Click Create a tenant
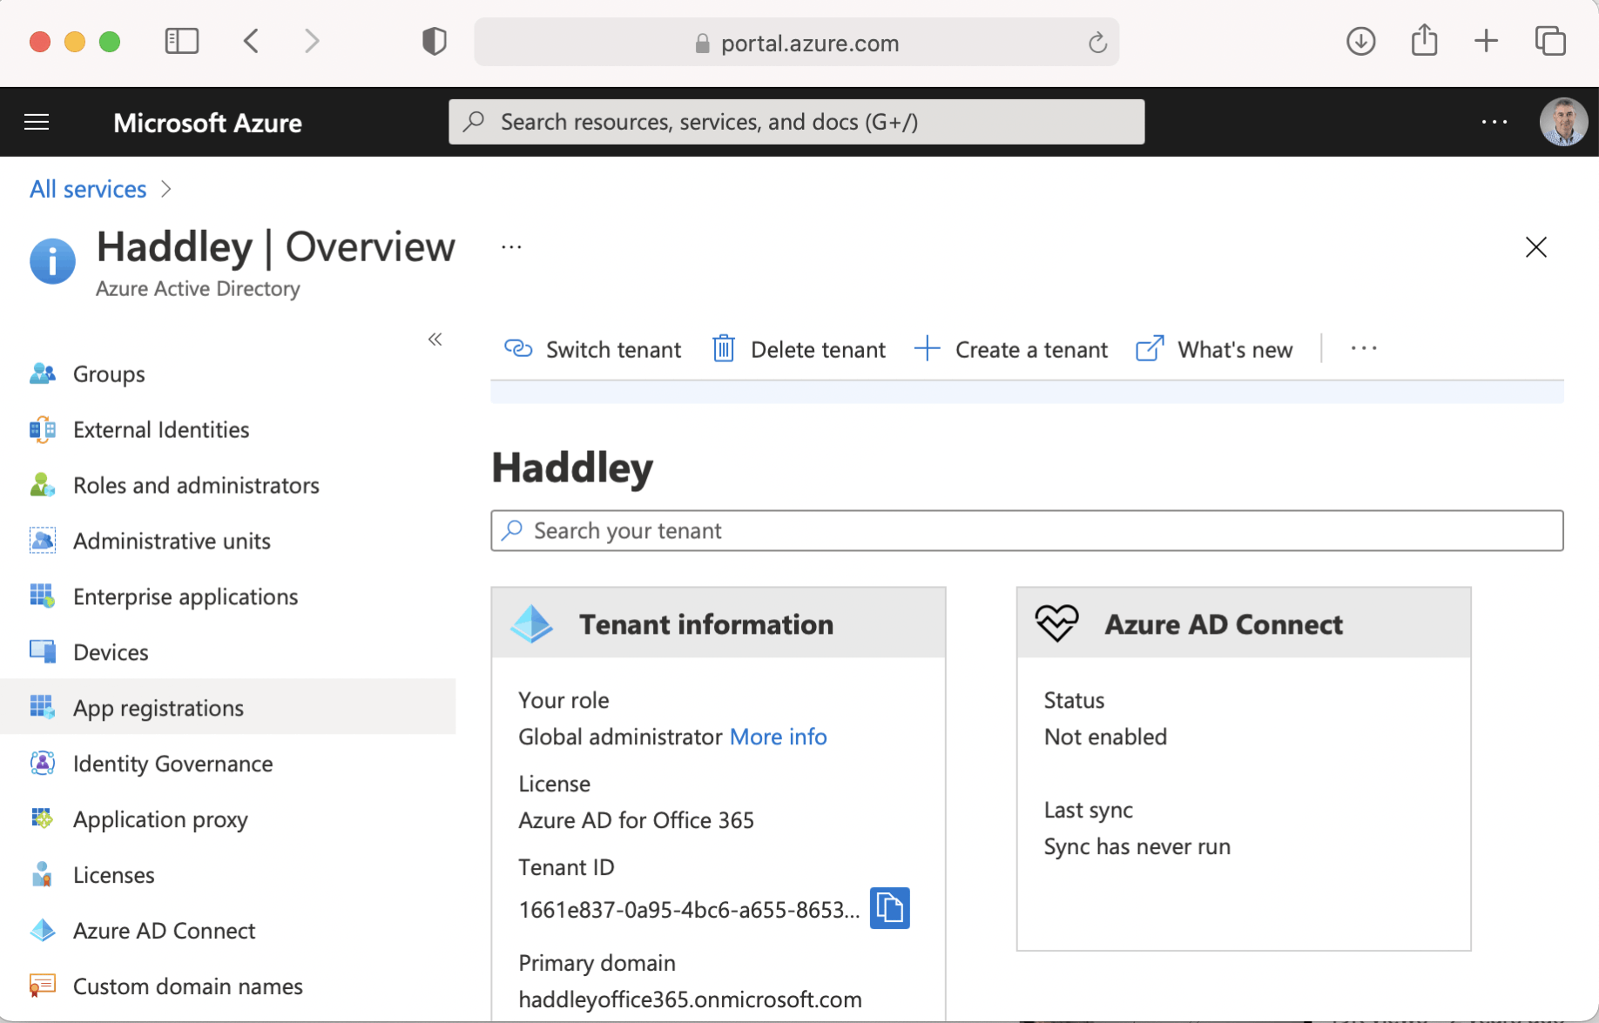The image size is (1599, 1023). coord(1011,349)
